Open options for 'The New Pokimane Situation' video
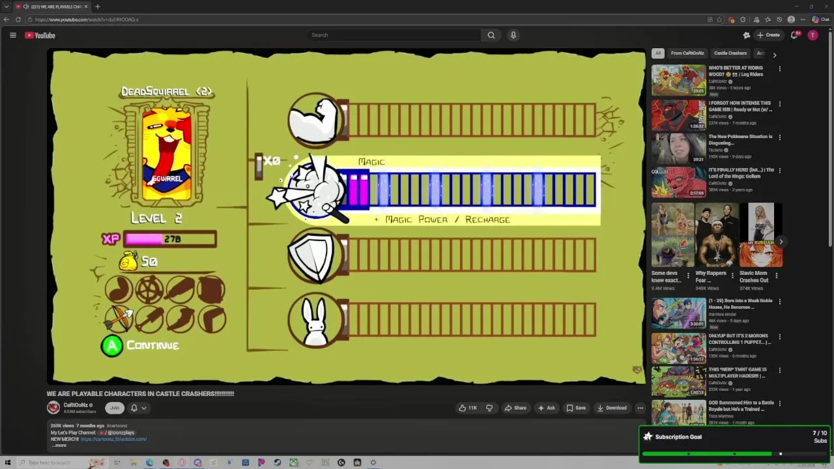The height and width of the screenshot is (469, 834). point(779,137)
